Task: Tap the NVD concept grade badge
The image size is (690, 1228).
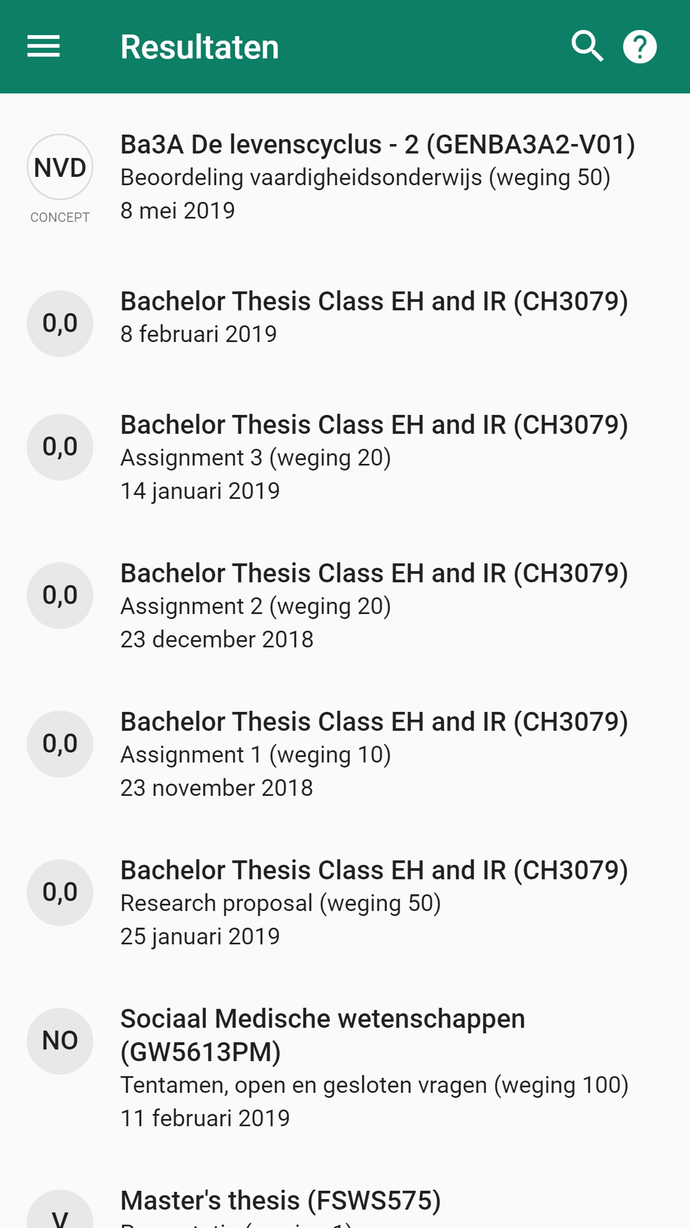Action: click(60, 167)
